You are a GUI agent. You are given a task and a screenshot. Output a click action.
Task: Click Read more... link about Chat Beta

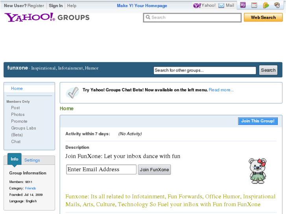click(221, 90)
